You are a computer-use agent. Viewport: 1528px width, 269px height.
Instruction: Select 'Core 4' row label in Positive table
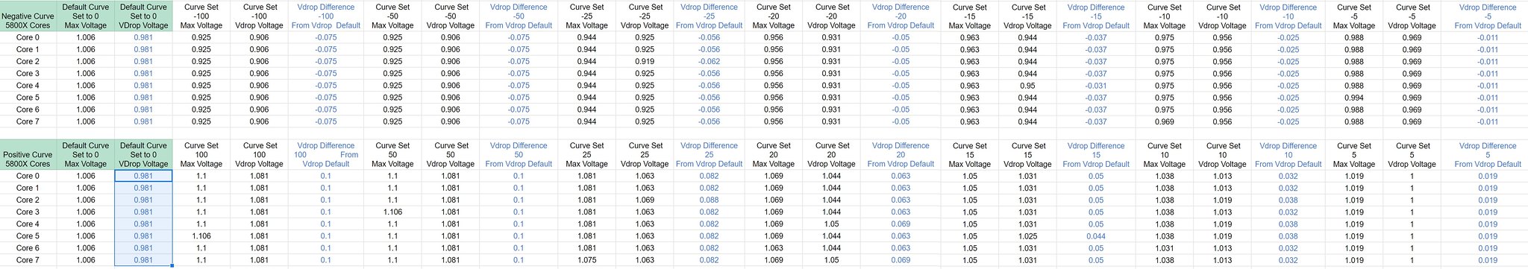tap(28, 224)
